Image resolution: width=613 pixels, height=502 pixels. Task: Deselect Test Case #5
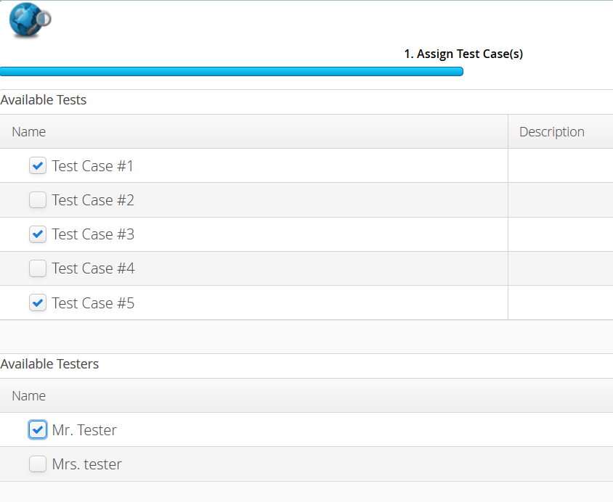pyautogui.click(x=37, y=303)
